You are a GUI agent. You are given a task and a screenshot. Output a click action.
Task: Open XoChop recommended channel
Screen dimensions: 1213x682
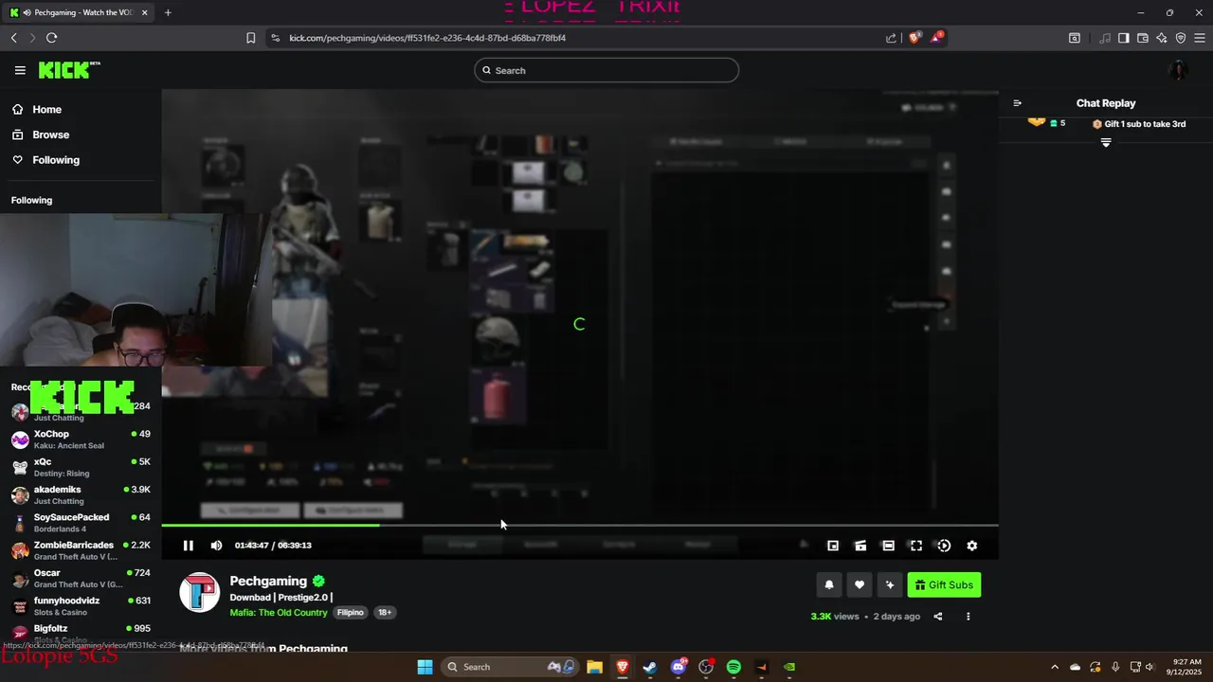pyautogui.click(x=81, y=440)
